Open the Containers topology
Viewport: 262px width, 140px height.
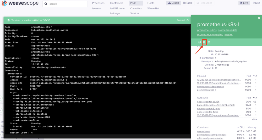[117, 3]
